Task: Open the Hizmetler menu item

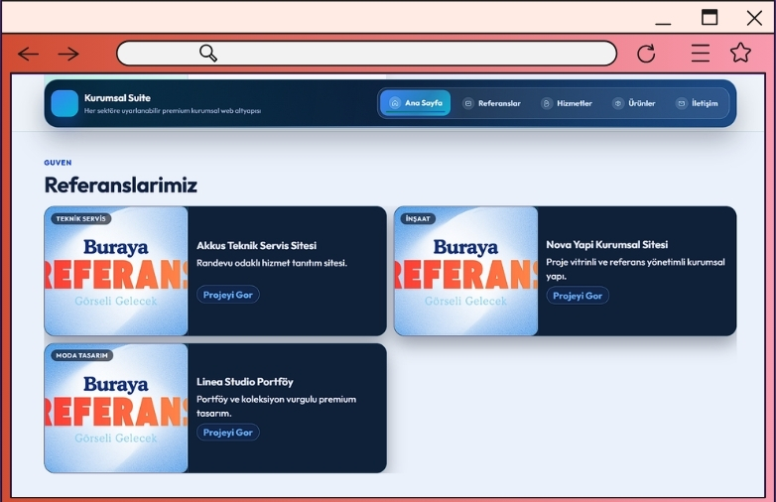Action: tap(568, 103)
